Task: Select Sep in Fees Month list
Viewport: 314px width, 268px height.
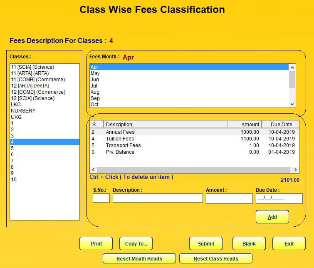Action: (x=189, y=98)
